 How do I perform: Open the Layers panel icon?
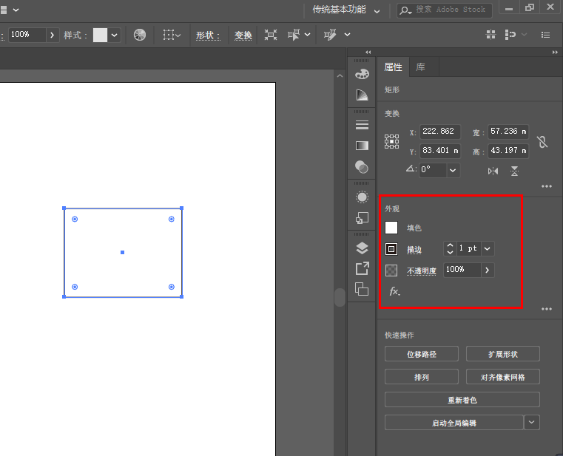[x=362, y=248]
